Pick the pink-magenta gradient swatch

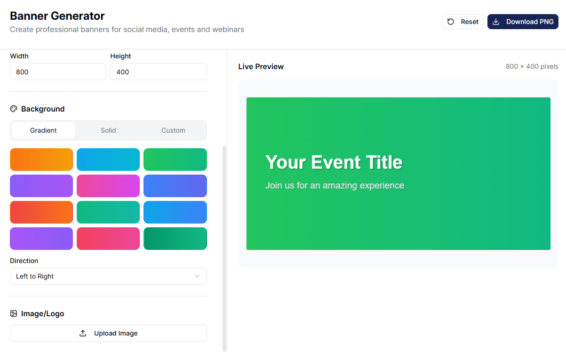[108, 186]
